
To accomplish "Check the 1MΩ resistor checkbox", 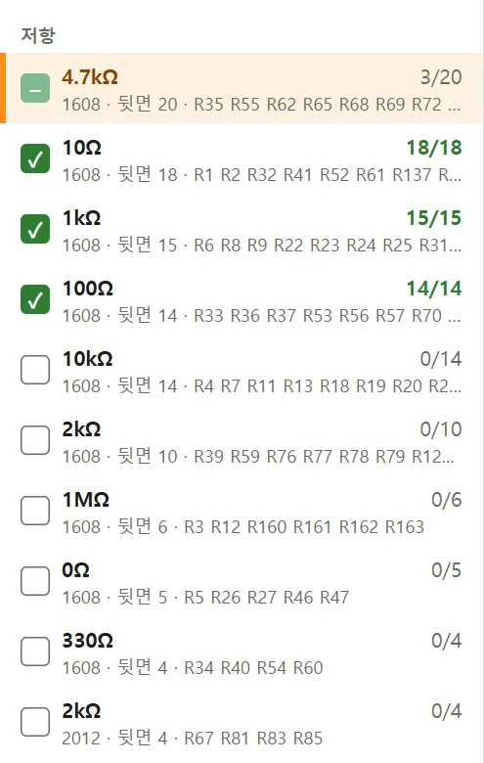I will tap(35, 511).
